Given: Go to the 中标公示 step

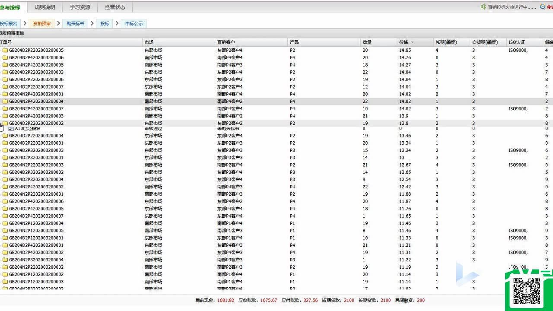Looking at the screenshot, I should [134, 24].
